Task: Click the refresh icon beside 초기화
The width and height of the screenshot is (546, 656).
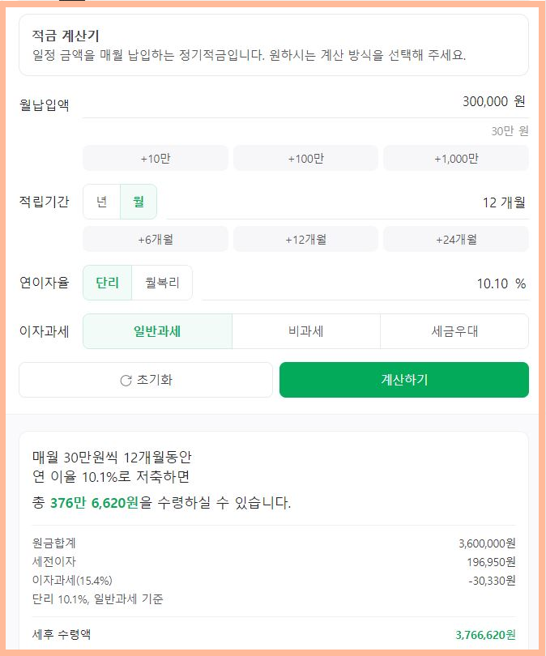Action: [128, 381]
